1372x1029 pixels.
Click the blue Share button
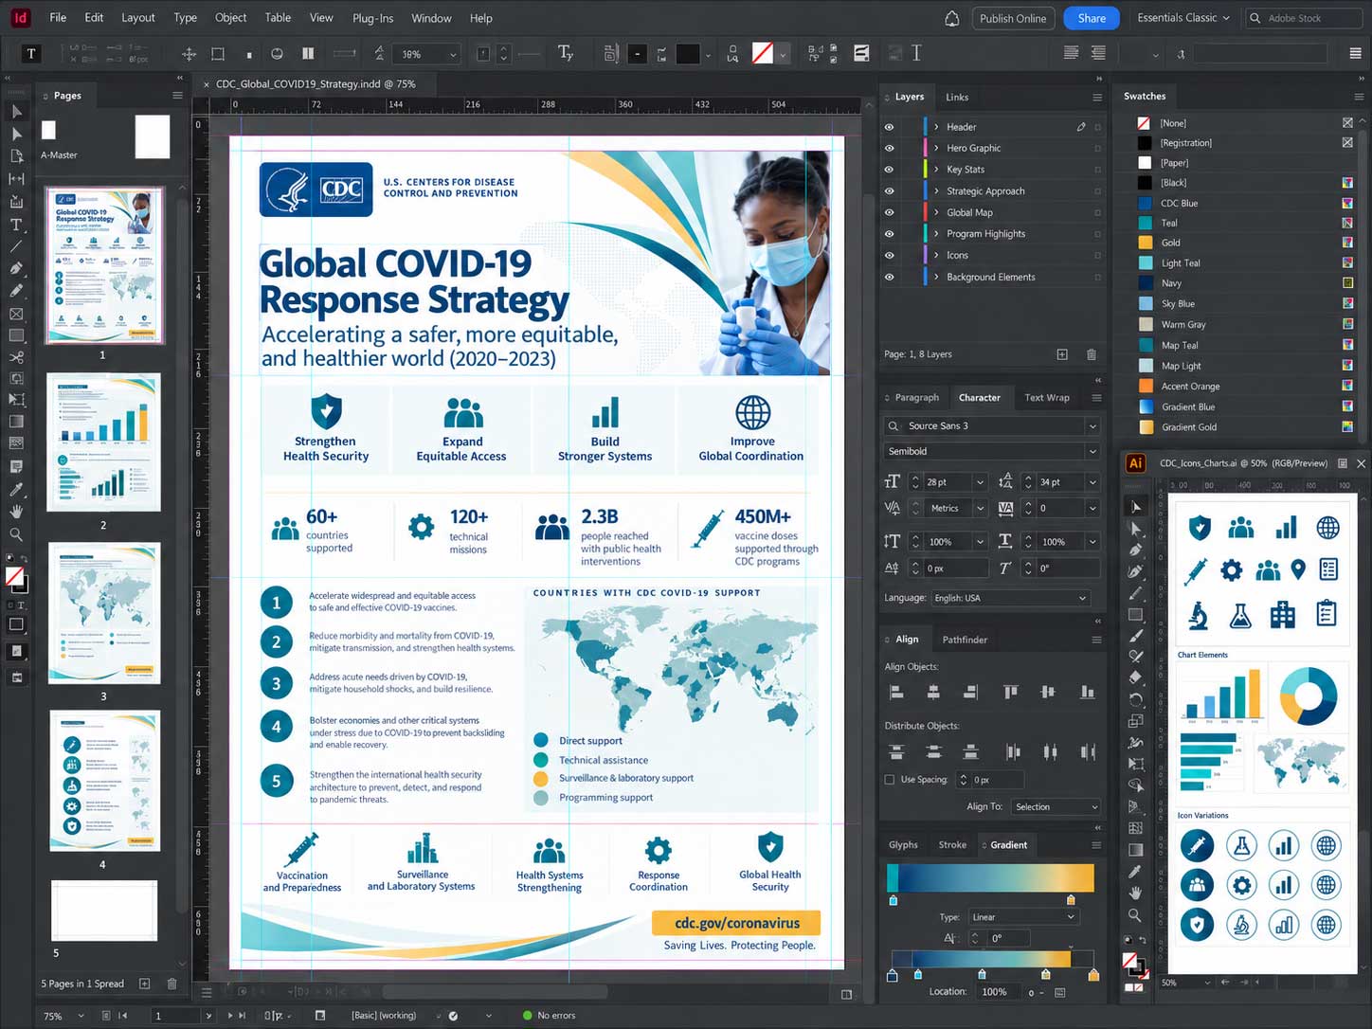(1092, 18)
